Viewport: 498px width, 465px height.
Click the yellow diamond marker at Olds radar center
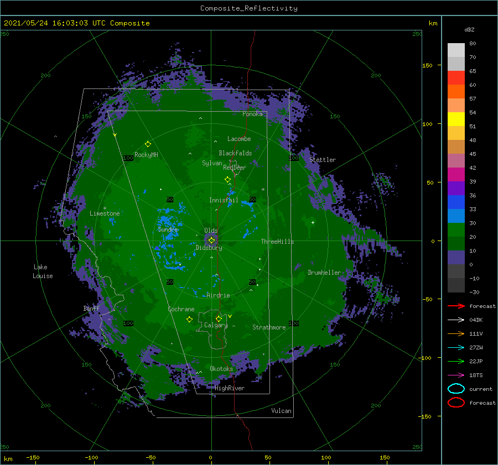tap(211, 241)
